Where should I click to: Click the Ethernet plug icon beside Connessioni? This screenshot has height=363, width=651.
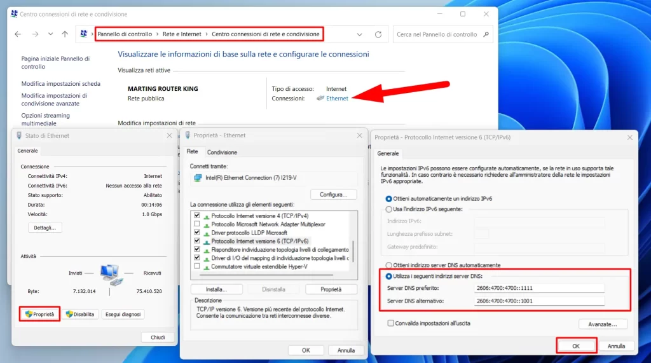tap(320, 99)
